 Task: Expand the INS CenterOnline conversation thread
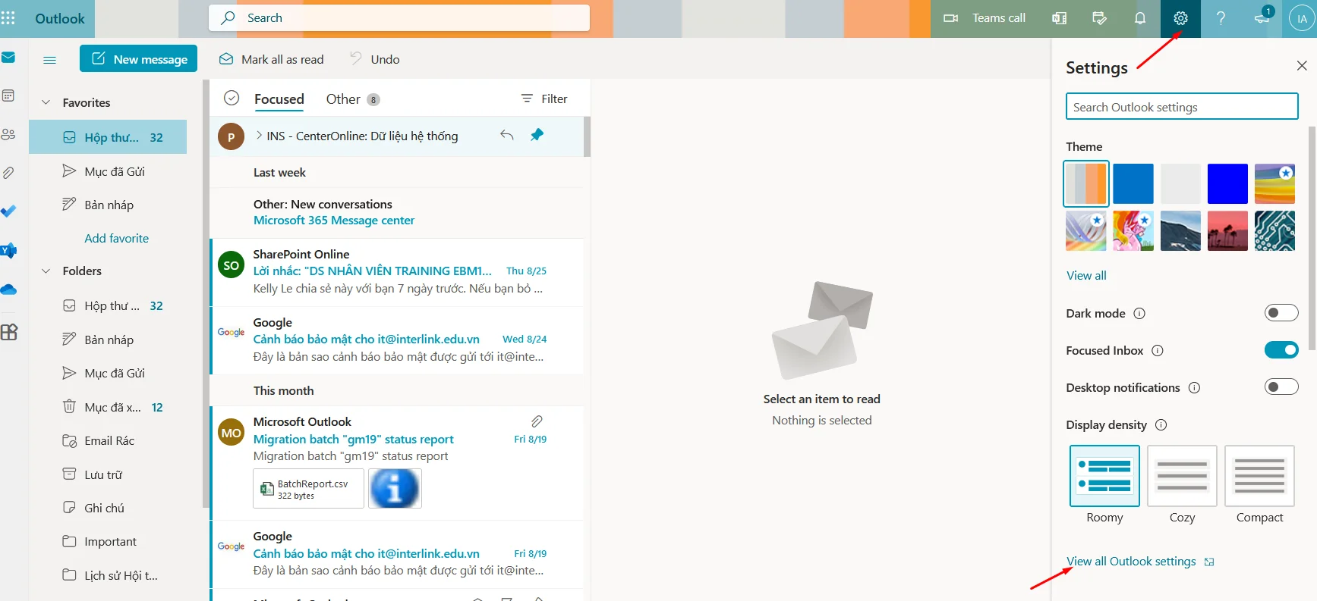[260, 135]
